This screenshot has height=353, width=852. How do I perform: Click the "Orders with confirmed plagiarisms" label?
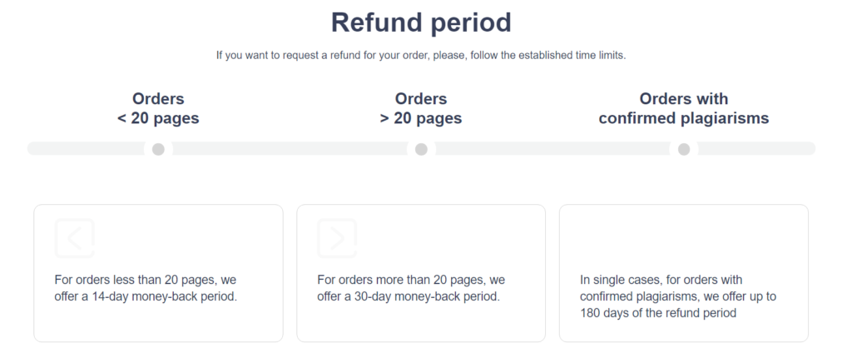click(x=684, y=108)
